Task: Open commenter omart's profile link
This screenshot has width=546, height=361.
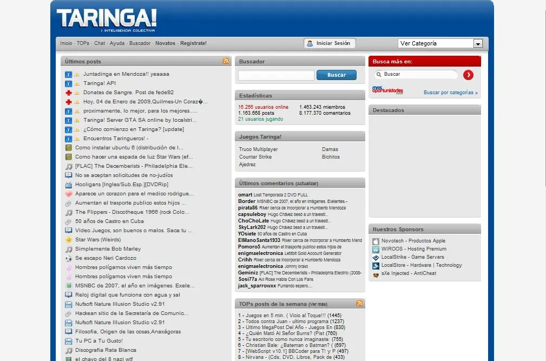Action: point(245,195)
